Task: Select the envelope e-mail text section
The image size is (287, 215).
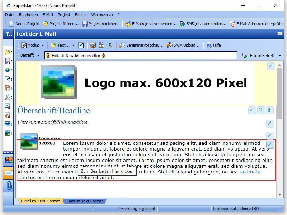Action: pyautogui.click(x=9, y=173)
